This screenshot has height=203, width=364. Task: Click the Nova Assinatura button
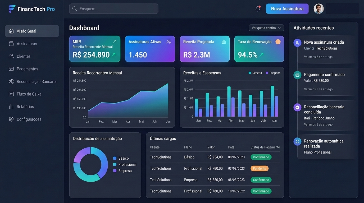click(x=287, y=9)
